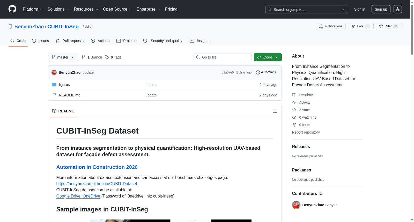414x222 pixels.
Task: View the 4 Commits history
Action: coord(266,72)
